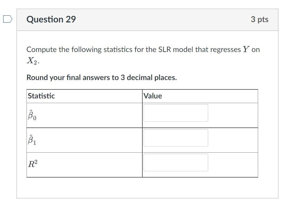
Task: Click the table border between Statistic and Value
Action: tap(143, 133)
